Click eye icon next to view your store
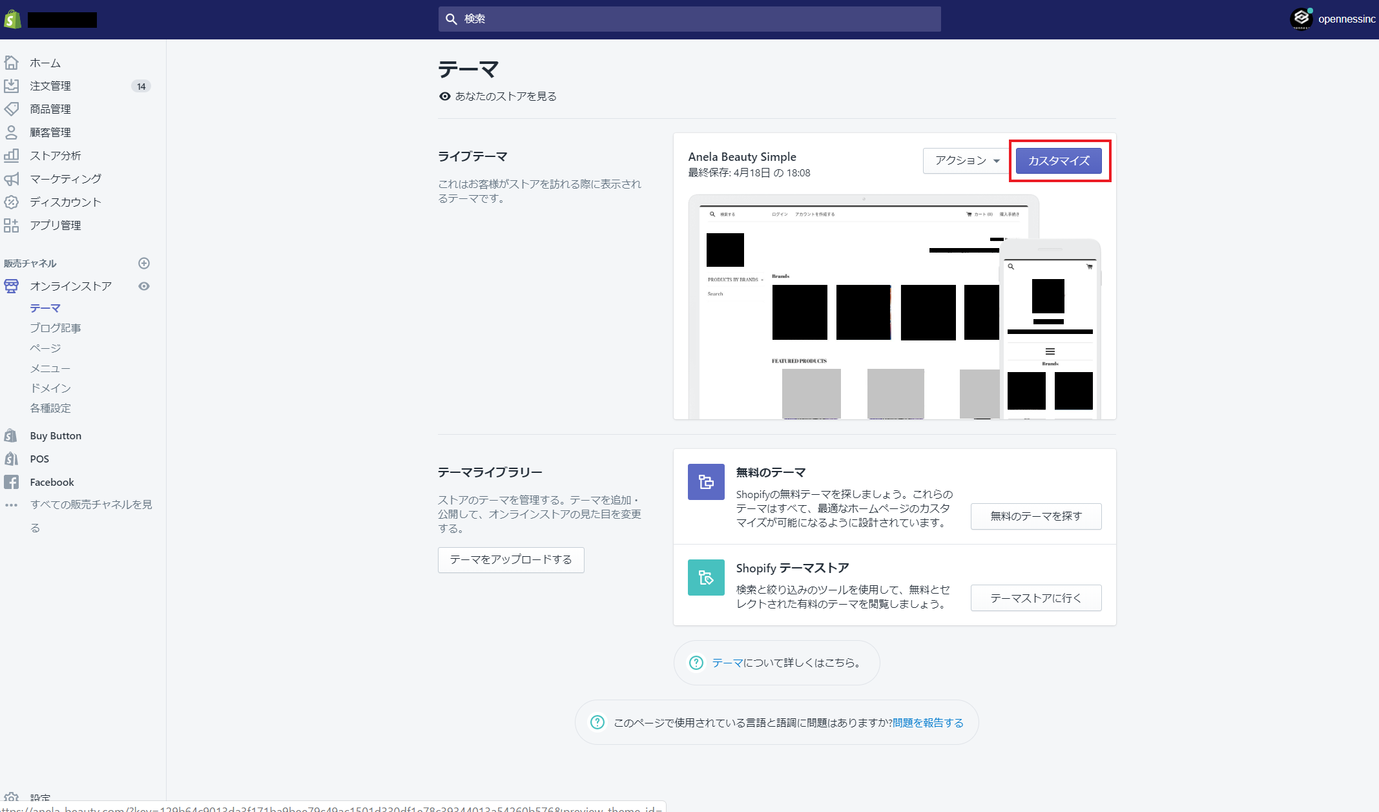1379x812 pixels. (x=445, y=96)
